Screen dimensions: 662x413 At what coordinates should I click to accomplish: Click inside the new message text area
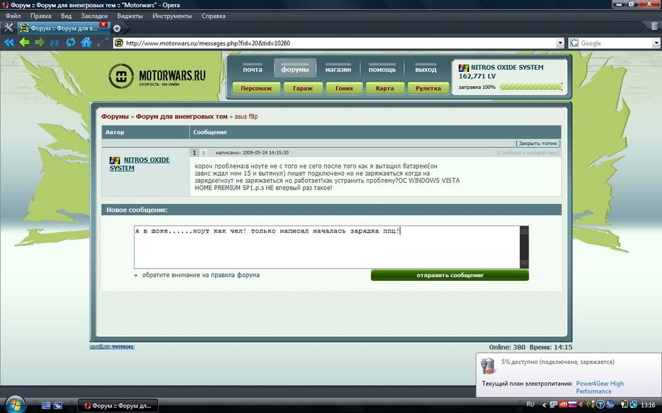point(327,249)
